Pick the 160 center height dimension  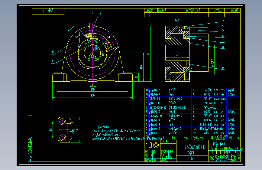141,67
